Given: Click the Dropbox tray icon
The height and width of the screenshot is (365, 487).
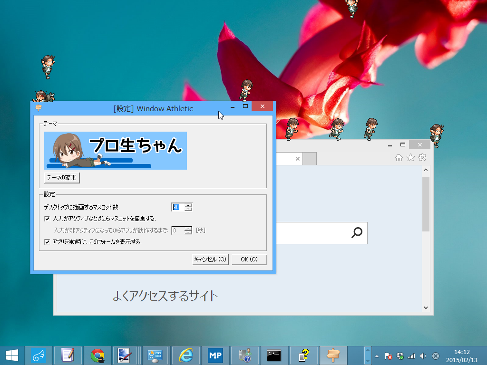Looking at the screenshot, I should click(400, 356).
